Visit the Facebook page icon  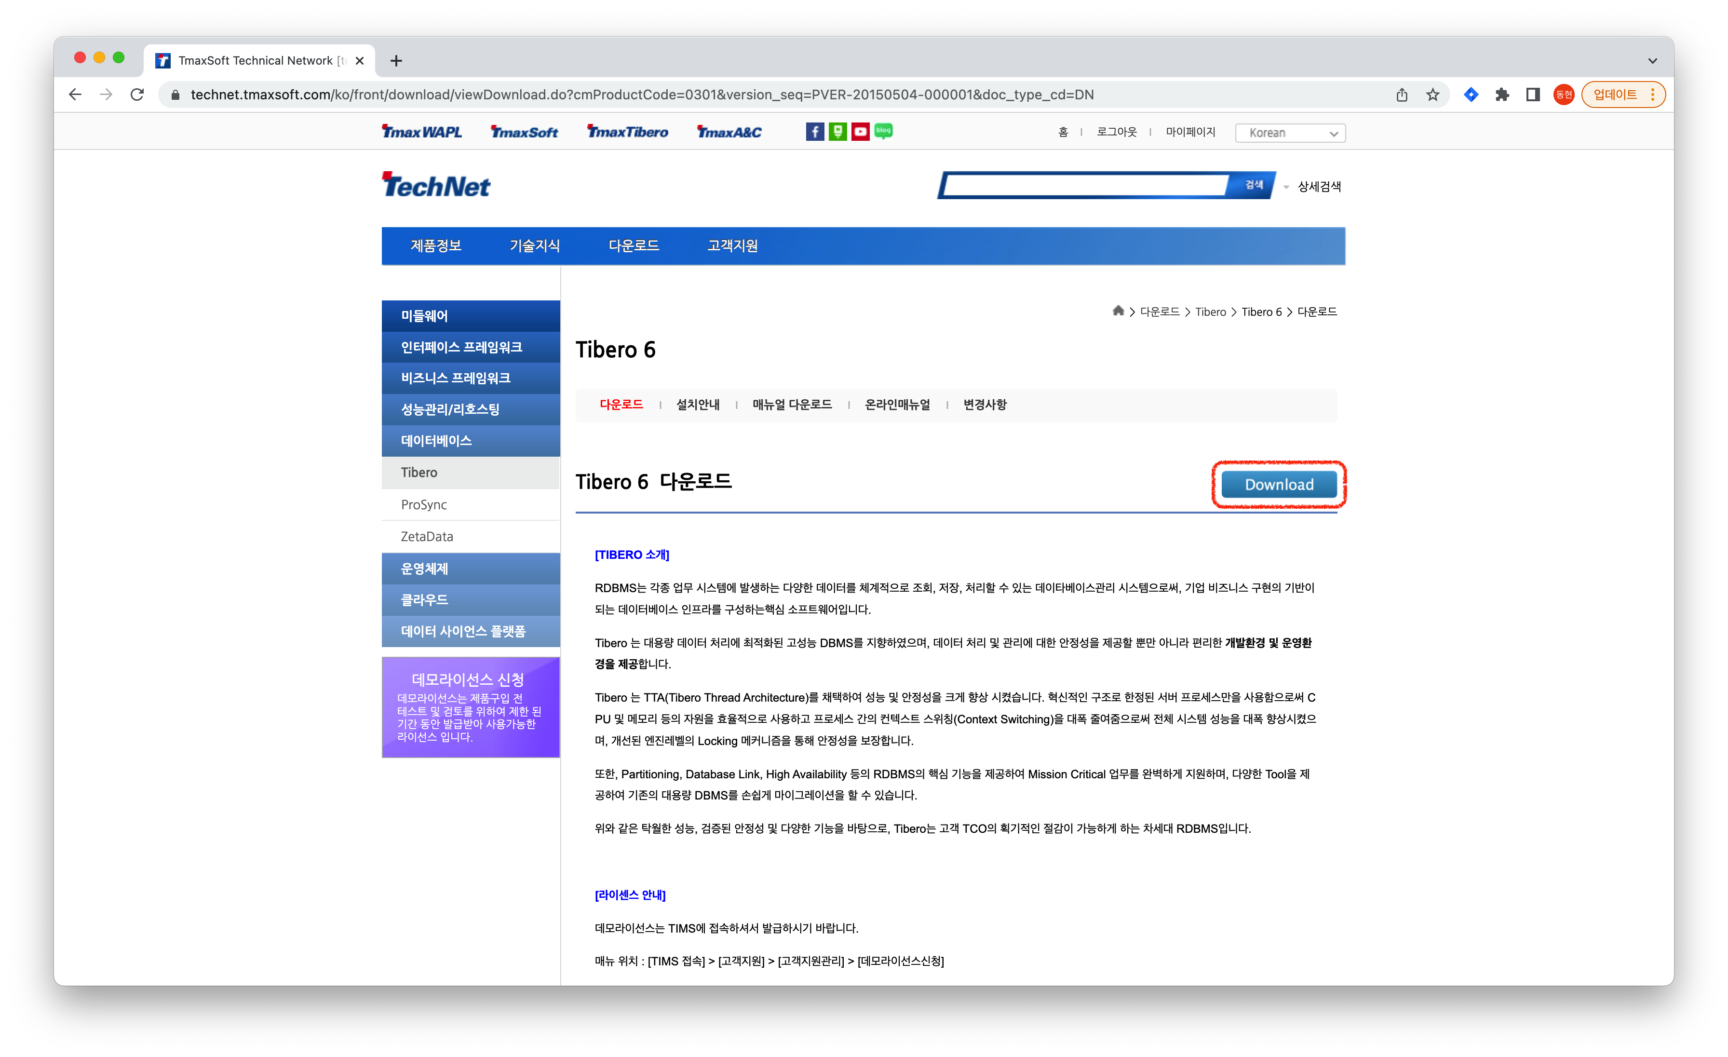(x=815, y=132)
